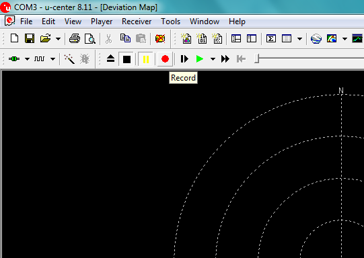364x258 pixels.
Task: Open the Receiver menu
Action: (137, 21)
